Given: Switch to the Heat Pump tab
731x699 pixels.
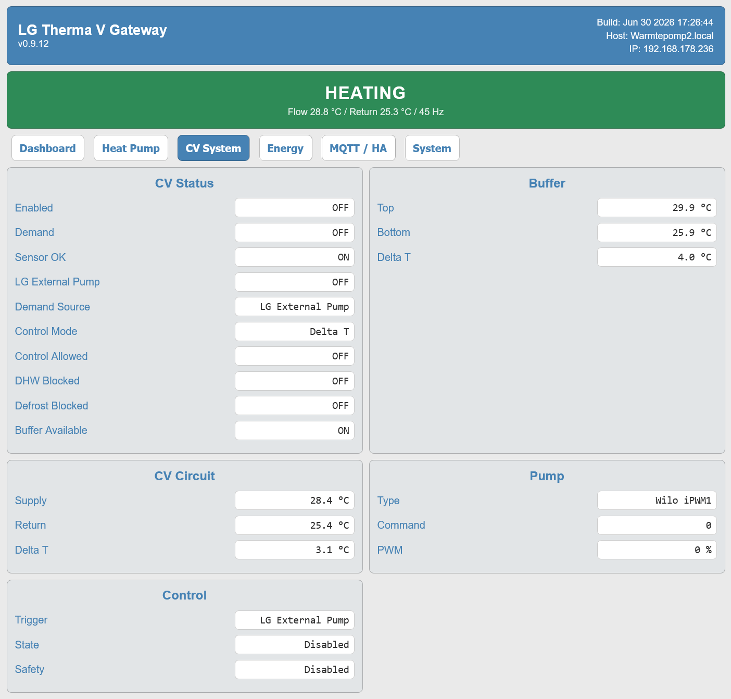Looking at the screenshot, I should pyautogui.click(x=131, y=148).
